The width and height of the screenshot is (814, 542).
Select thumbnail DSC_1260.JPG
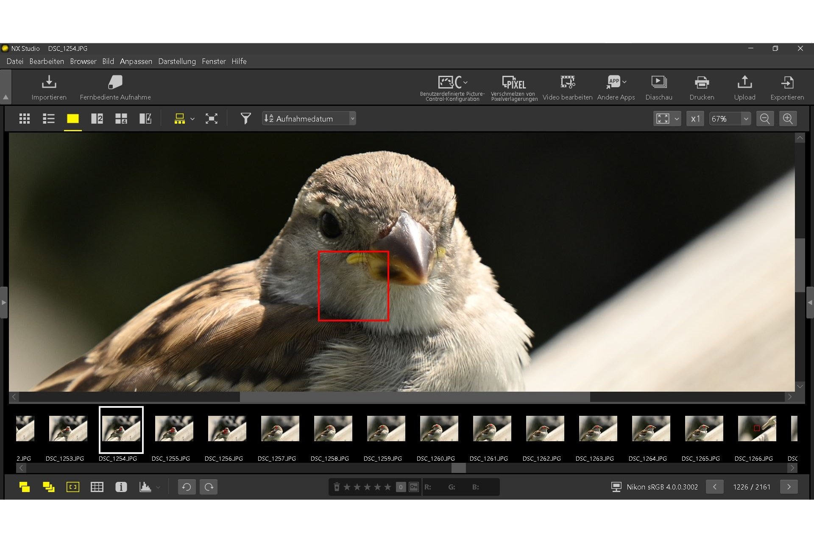[439, 429]
